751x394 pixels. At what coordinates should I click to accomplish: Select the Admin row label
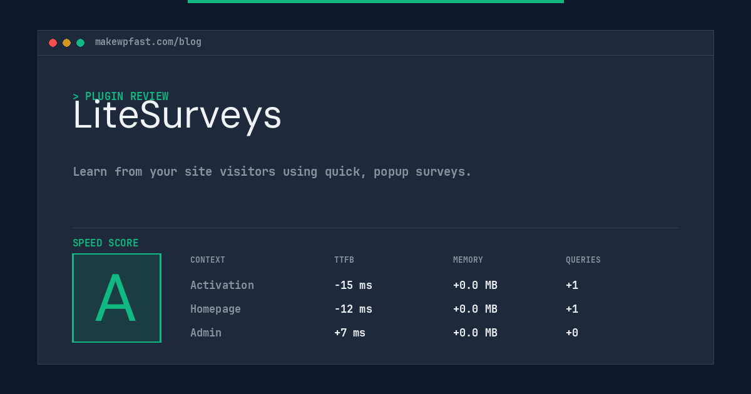206,333
